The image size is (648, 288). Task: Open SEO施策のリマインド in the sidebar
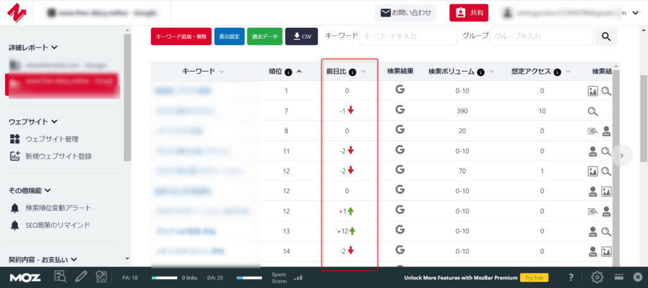[x=58, y=225]
